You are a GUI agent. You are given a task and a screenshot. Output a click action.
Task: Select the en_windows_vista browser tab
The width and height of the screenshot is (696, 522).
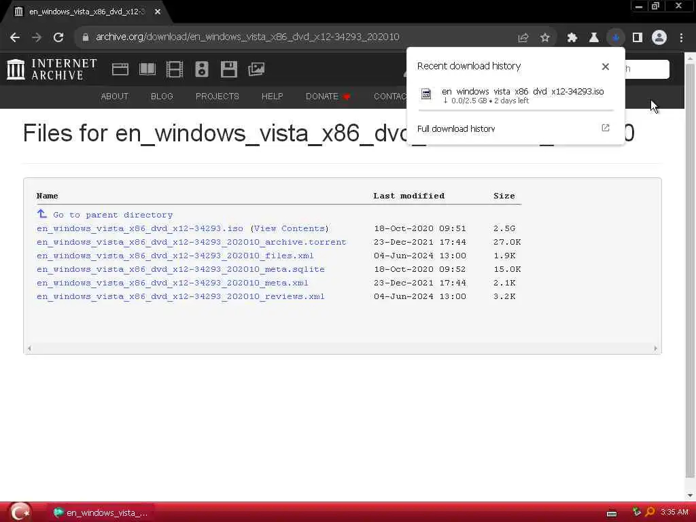click(x=86, y=12)
